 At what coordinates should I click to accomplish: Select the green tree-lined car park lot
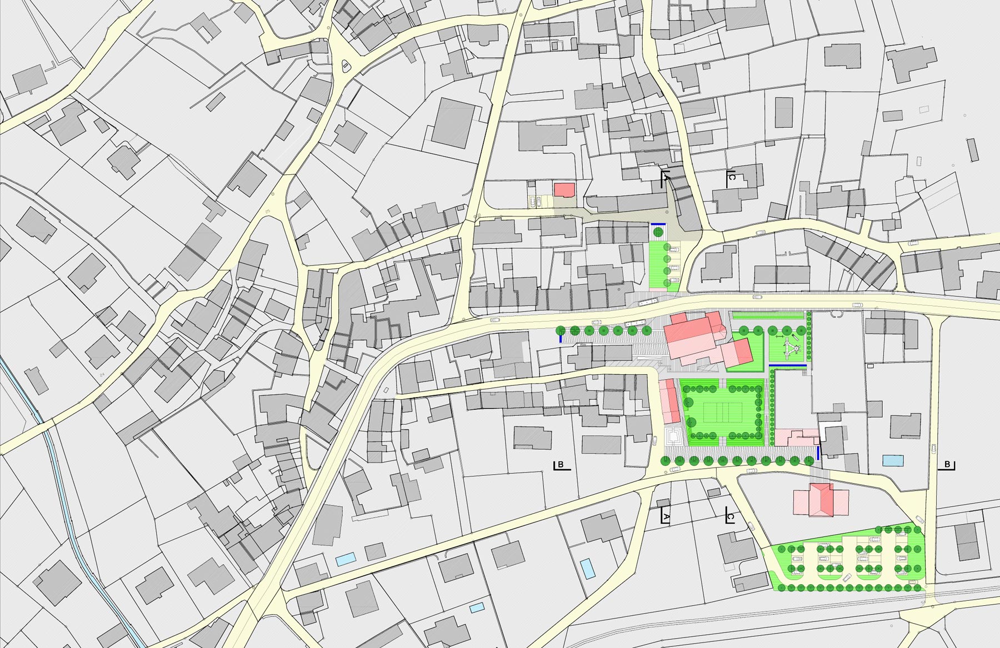click(847, 558)
